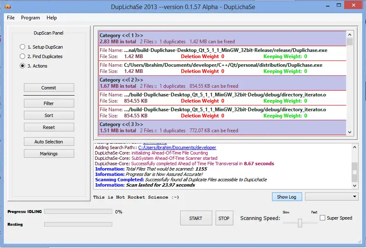Click "This is Not Rocket Science :-)" status text
The height and width of the screenshot is (248, 366).
click(136, 197)
